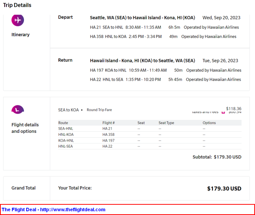The image size is (255, 215).
Task: Click the Options column header
Action: point(209,123)
